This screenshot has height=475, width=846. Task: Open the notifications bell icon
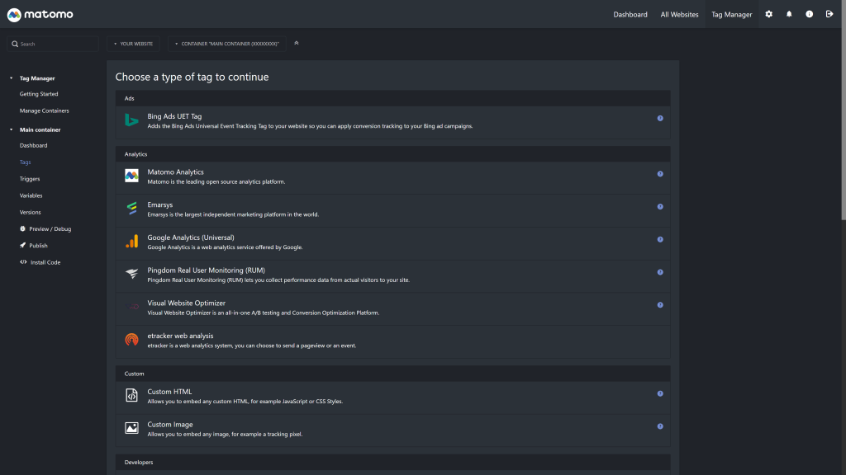pyautogui.click(x=789, y=14)
